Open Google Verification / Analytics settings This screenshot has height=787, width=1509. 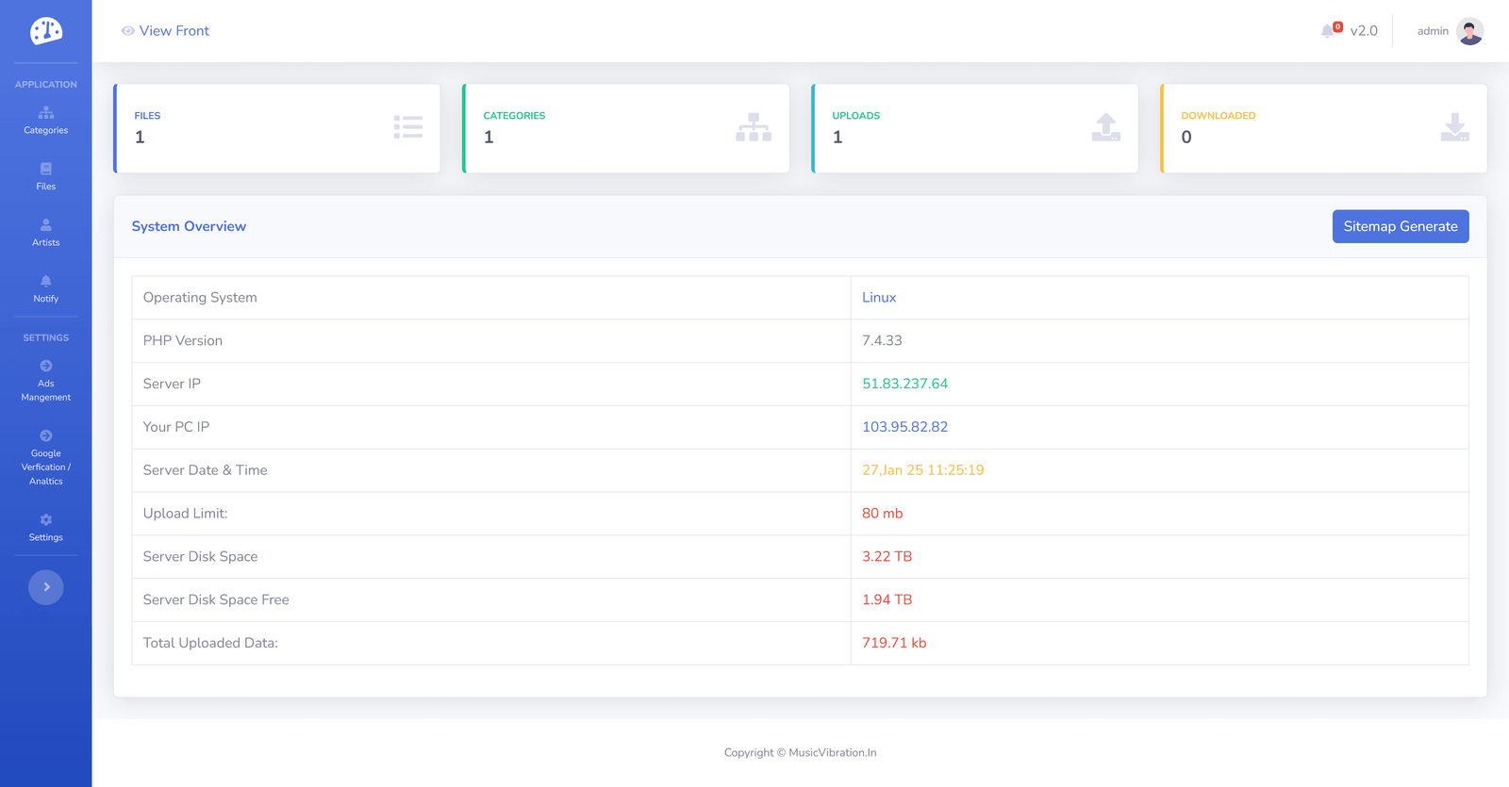(45, 457)
